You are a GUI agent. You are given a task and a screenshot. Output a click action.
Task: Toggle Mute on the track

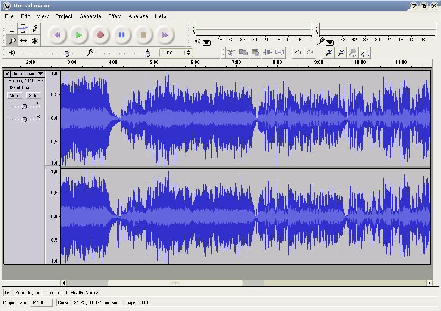click(x=14, y=96)
